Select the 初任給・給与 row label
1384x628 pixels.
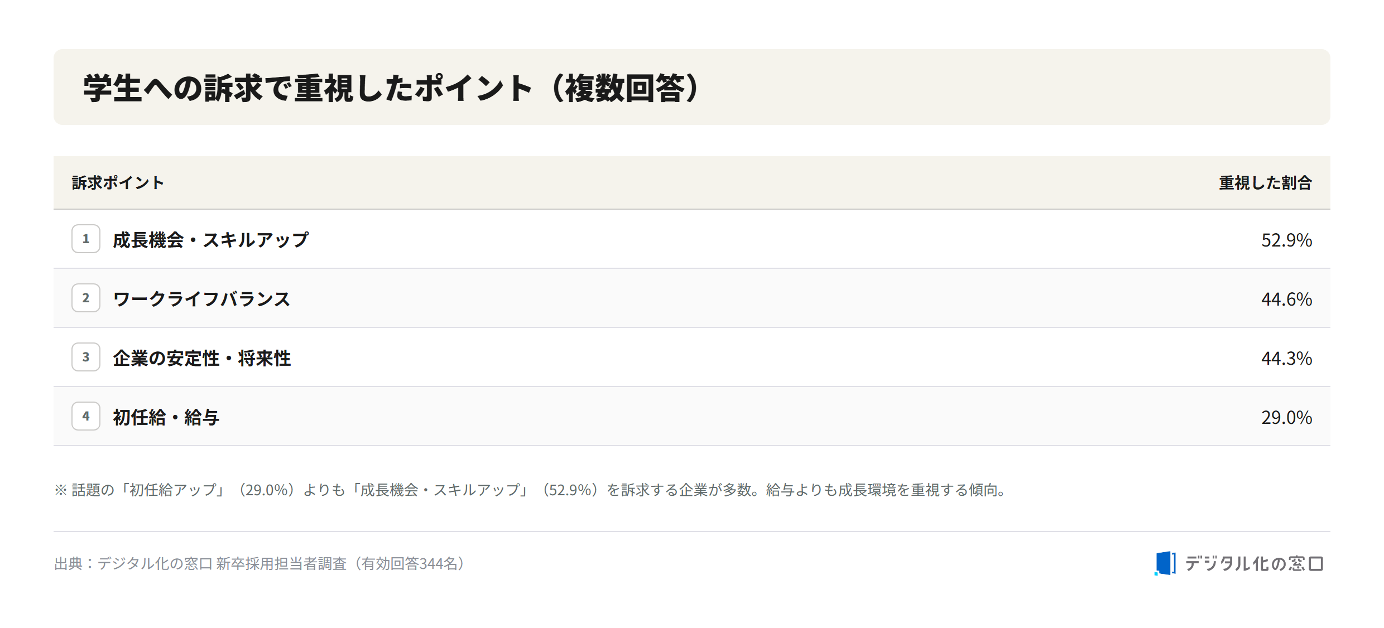(x=166, y=417)
